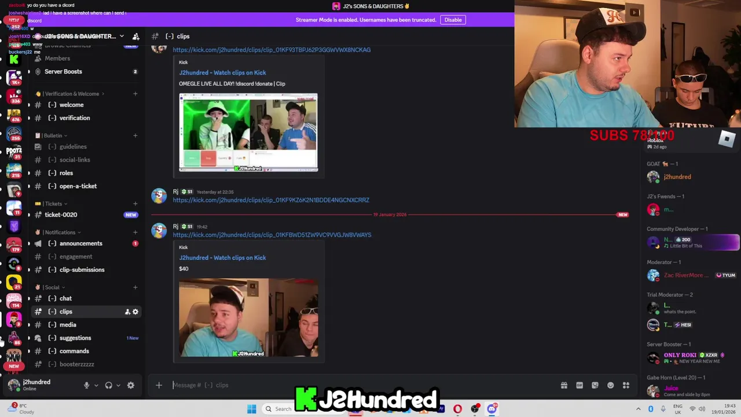
Task: Click the plus attachment button in message bar
Action: point(159,385)
